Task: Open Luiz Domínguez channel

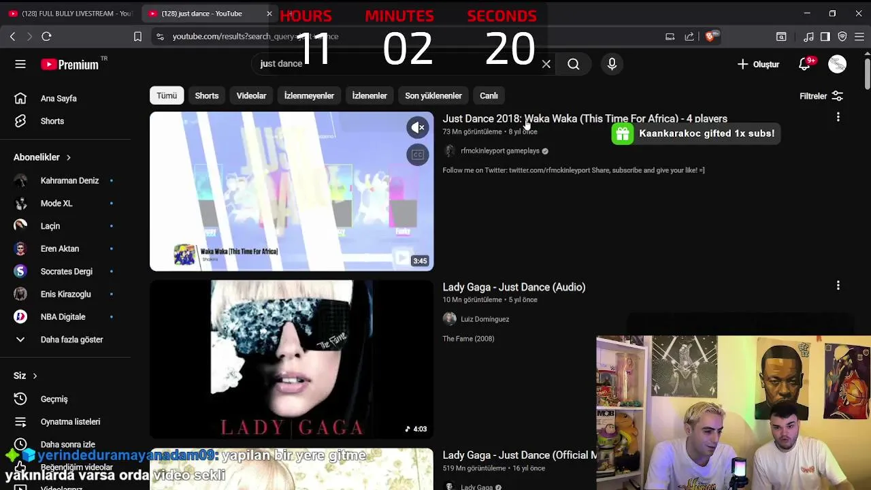Action: (x=484, y=319)
